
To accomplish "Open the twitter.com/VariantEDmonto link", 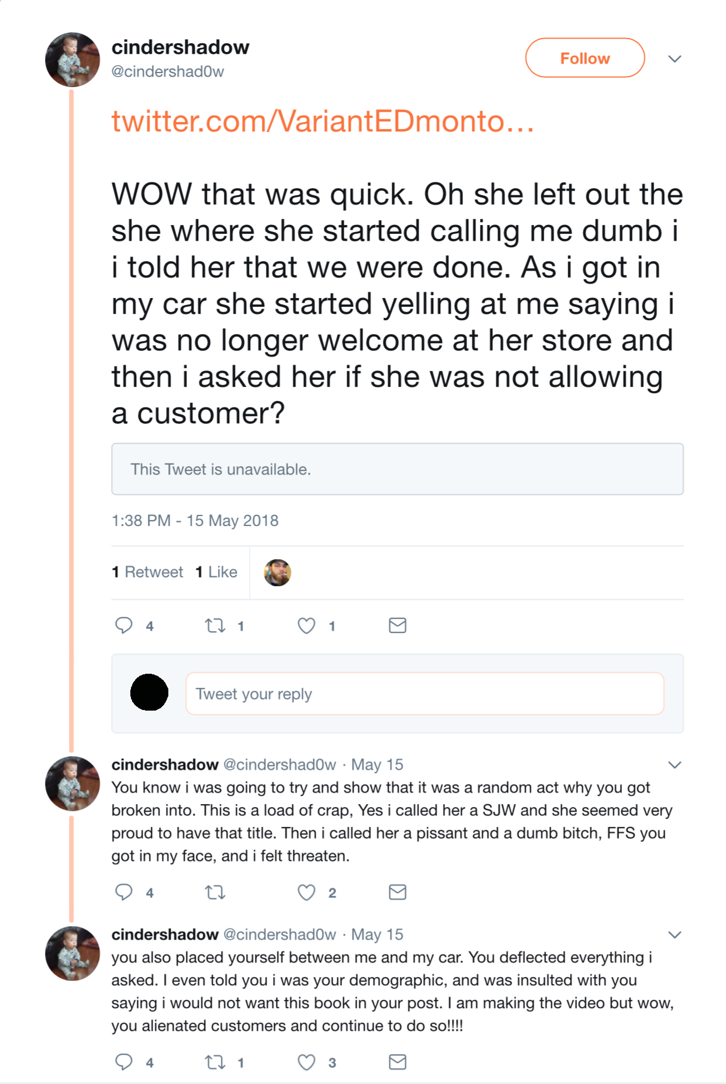I will [x=323, y=122].
